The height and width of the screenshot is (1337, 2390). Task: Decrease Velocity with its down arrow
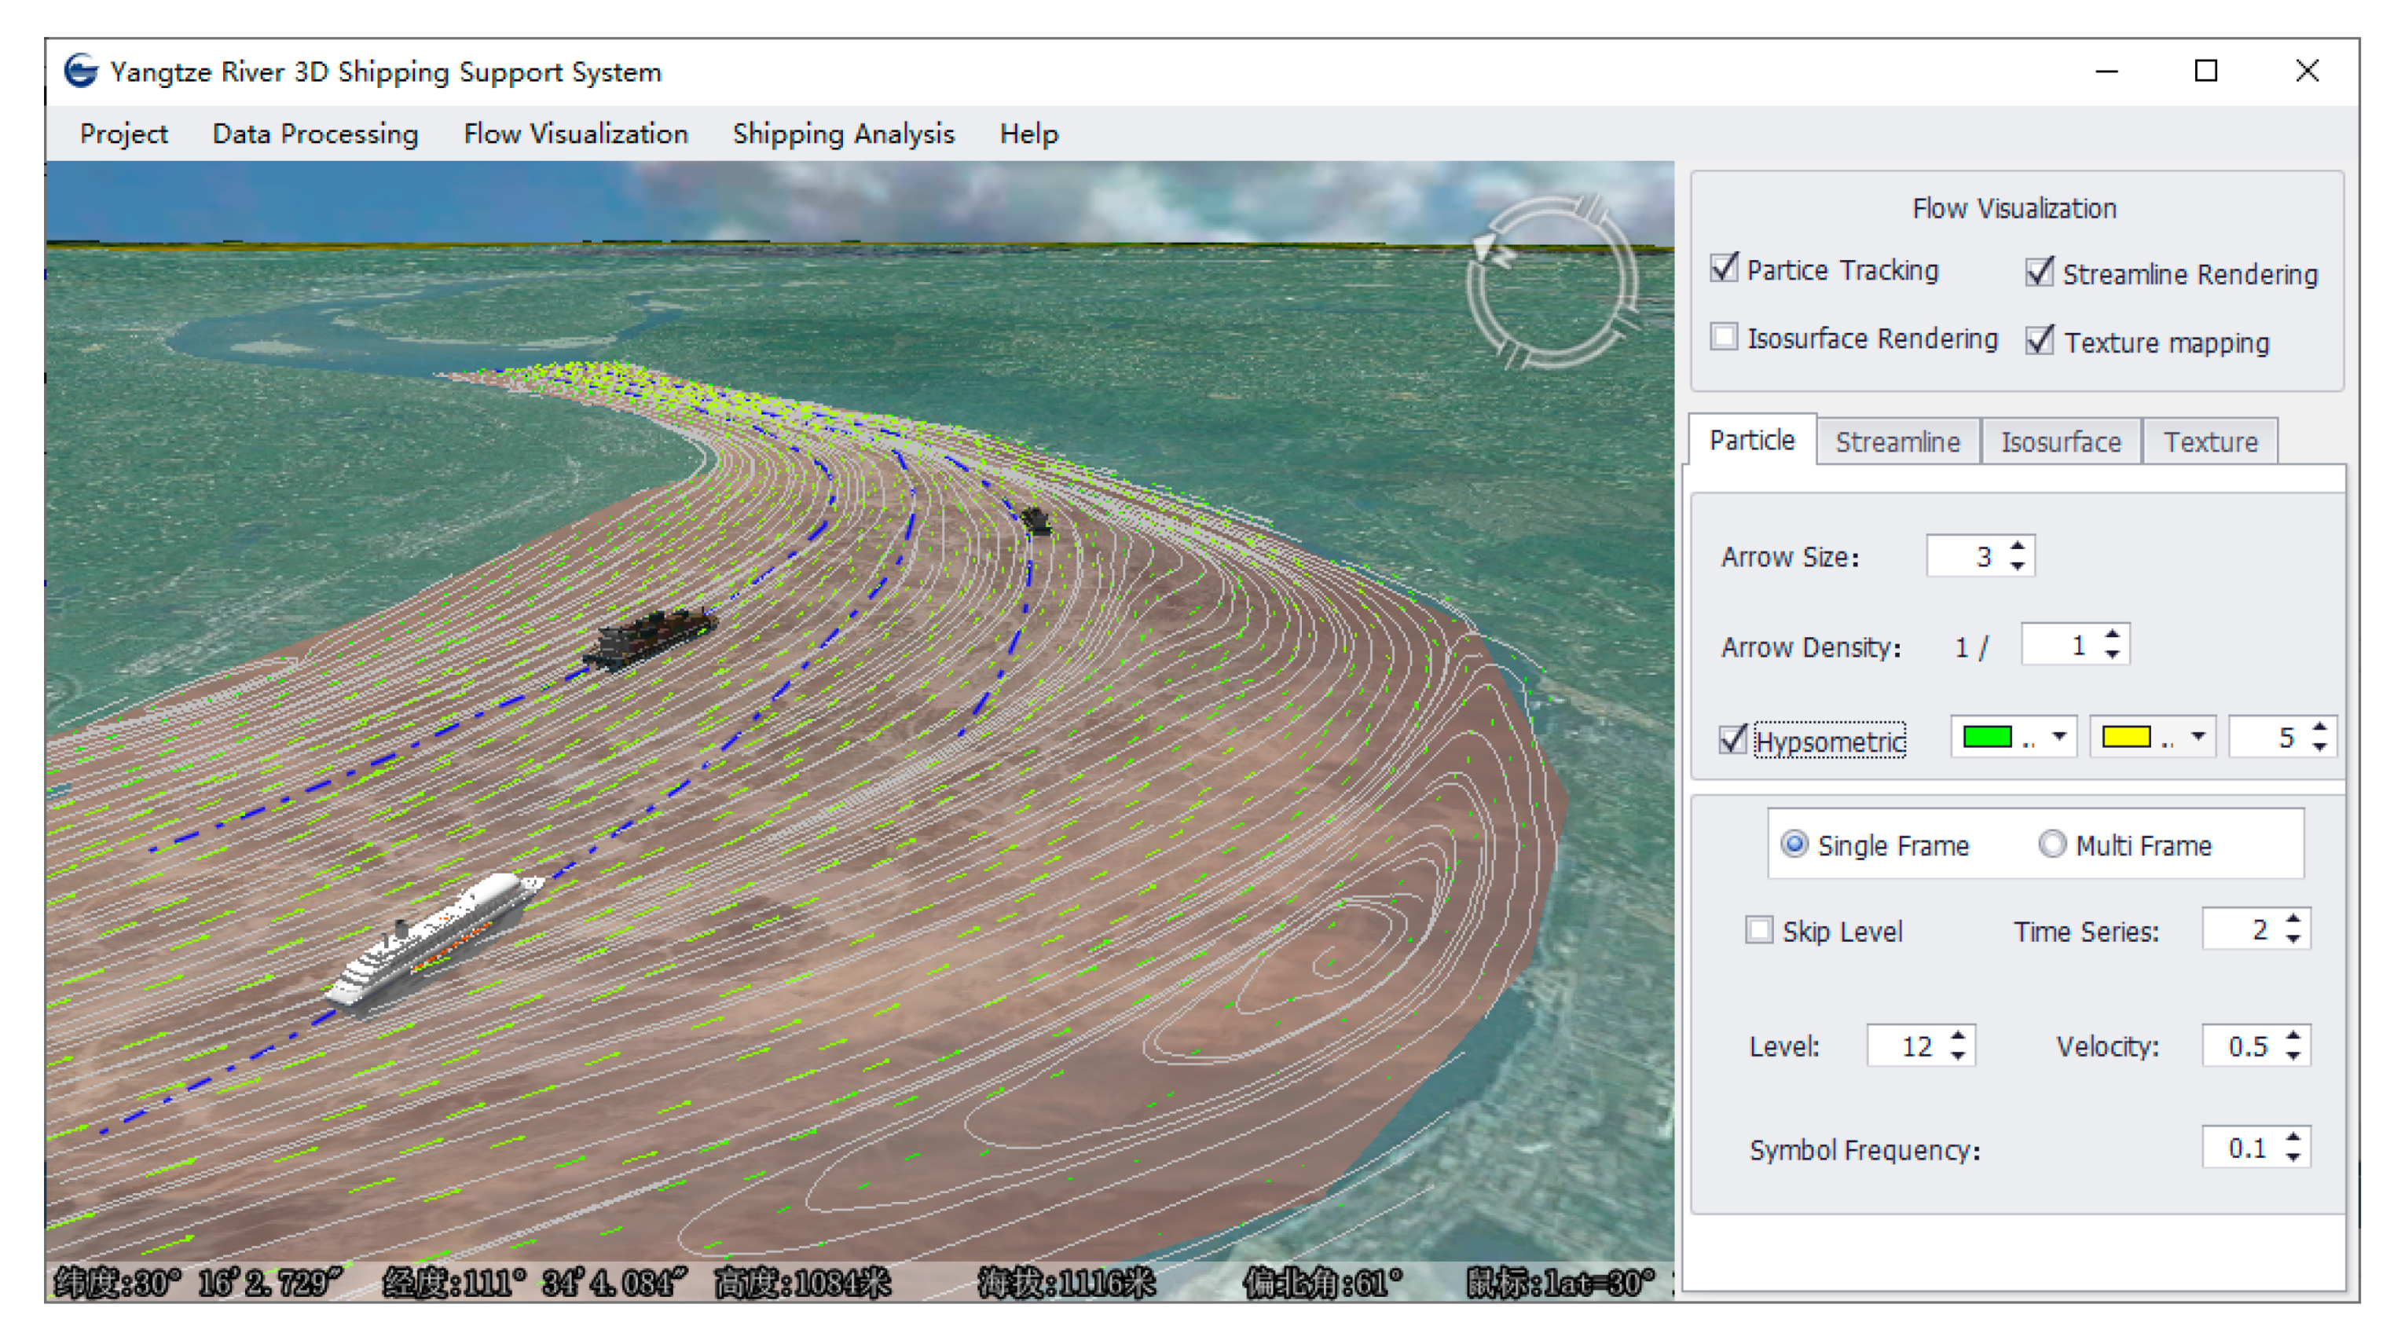coord(2293,1057)
